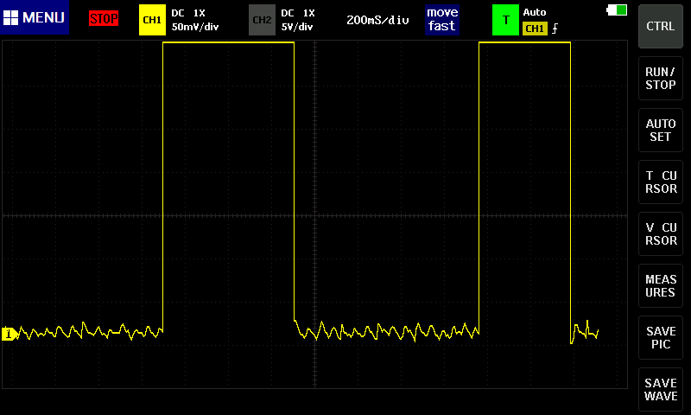Open the CTRL panel
This screenshot has height=415, width=691.
coord(660,26)
